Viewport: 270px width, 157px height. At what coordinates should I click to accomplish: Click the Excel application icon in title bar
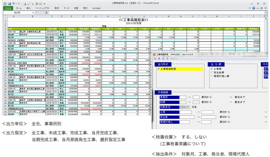click(5, 3)
